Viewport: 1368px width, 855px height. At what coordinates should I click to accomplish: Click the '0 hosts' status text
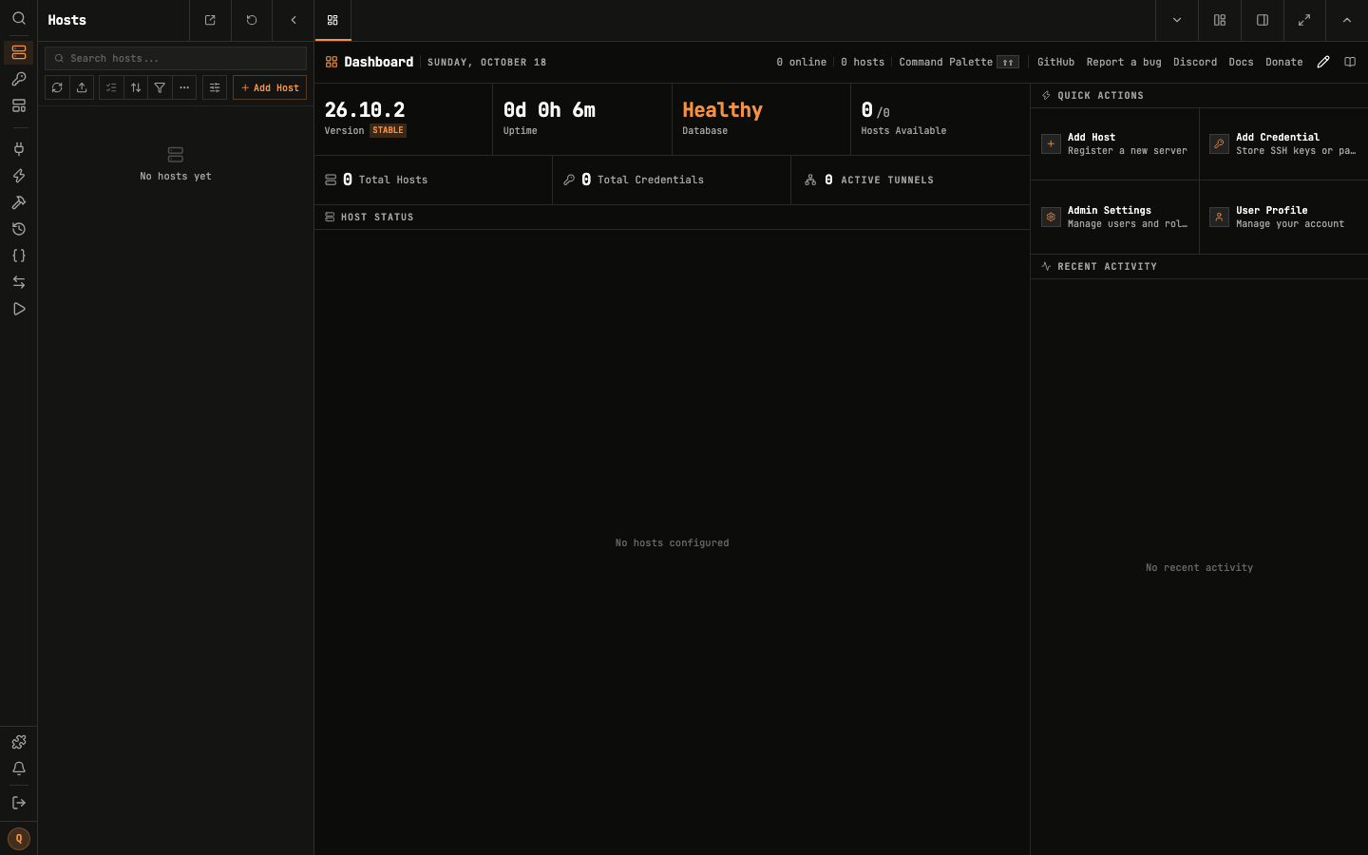(863, 62)
